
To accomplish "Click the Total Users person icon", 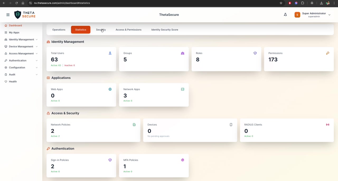I will pyautogui.click(x=110, y=53).
